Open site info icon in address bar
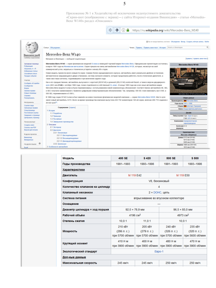The height and width of the screenshot is (288, 216). click(123, 30)
